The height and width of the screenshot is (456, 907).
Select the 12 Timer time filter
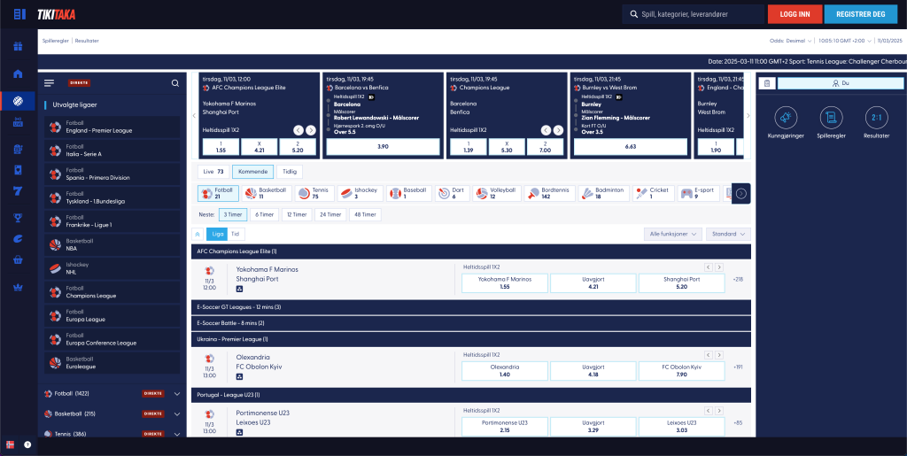[x=296, y=214]
